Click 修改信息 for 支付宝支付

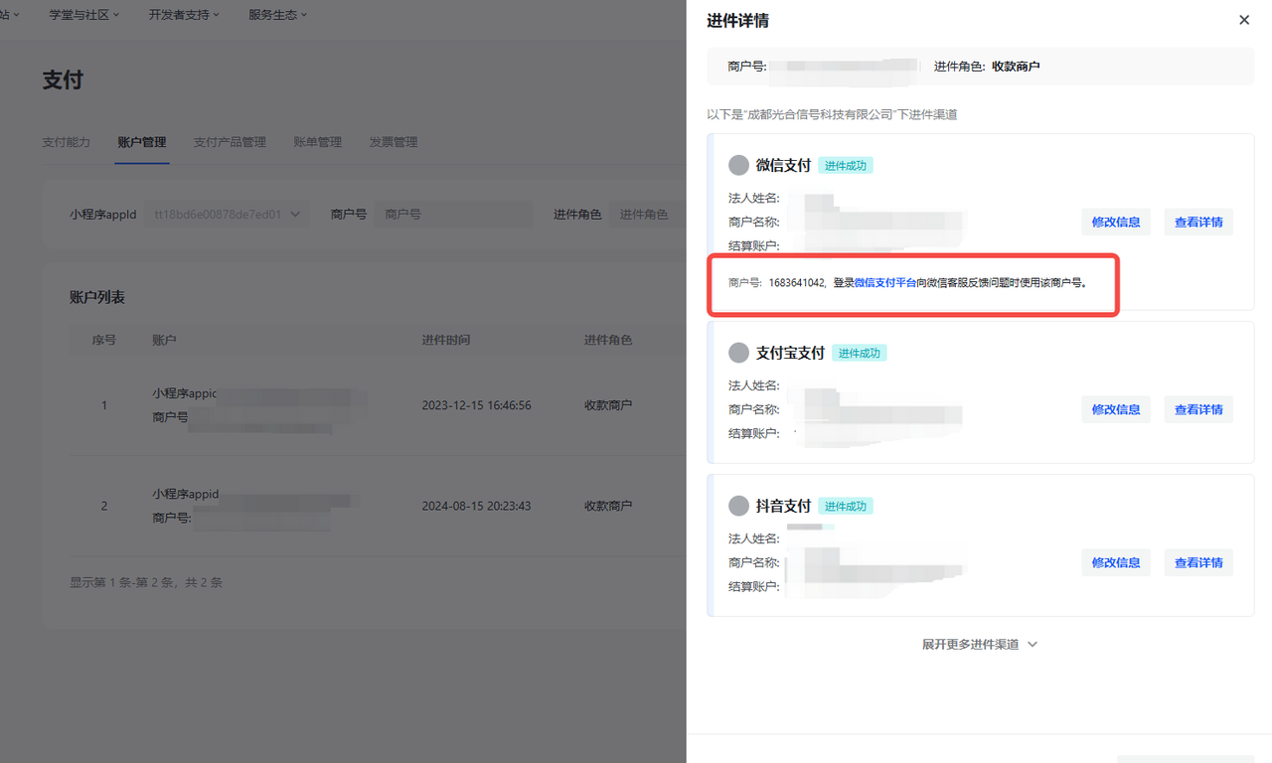[1116, 409]
